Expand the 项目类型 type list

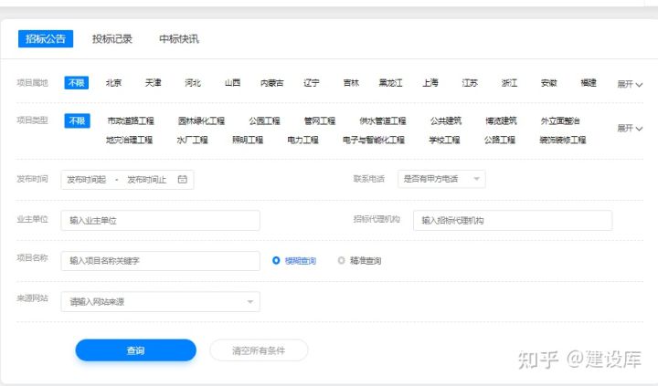click(630, 129)
